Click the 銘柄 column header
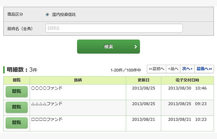The width and height of the screenshot is (217, 139). pyautogui.click(x=78, y=80)
